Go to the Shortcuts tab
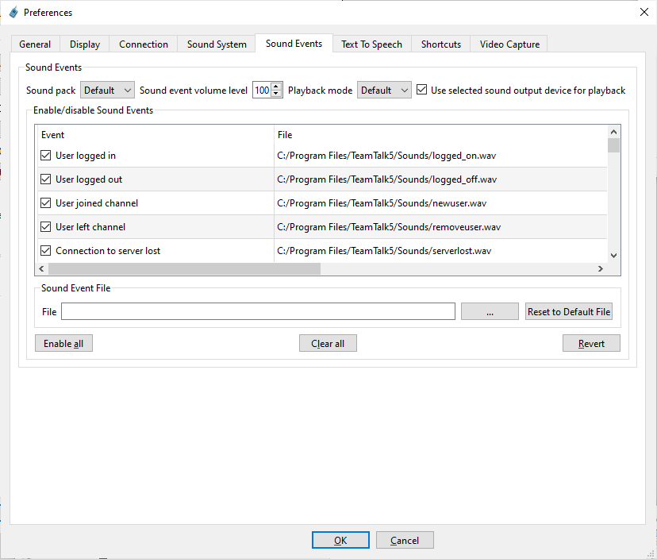The height and width of the screenshot is (559, 657). pyautogui.click(x=440, y=44)
